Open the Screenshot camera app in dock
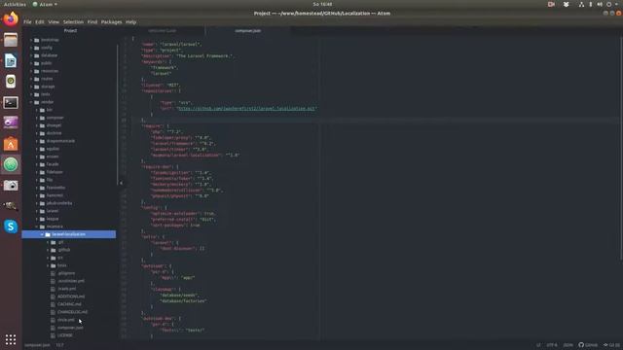The image size is (623, 350). click(x=11, y=185)
